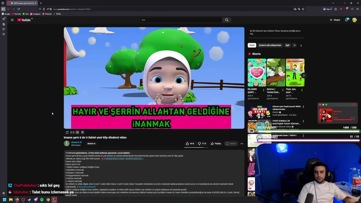
Task: Open the translate page icon in the address bar
Action: 299,9
